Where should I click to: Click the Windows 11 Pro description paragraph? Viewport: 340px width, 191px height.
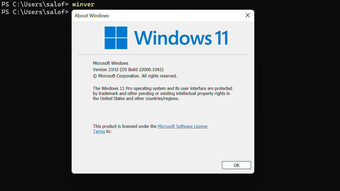[162, 93]
